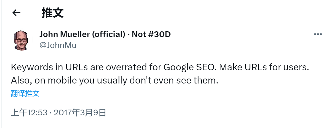Click the word "overrated" in the tweet

point(119,68)
